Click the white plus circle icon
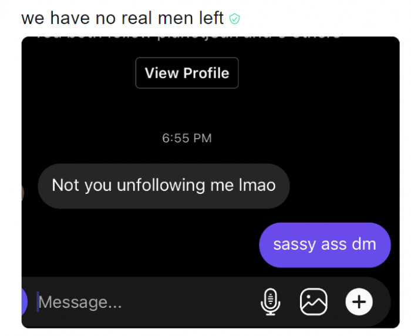The image size is (411, 336). (359, 302)
